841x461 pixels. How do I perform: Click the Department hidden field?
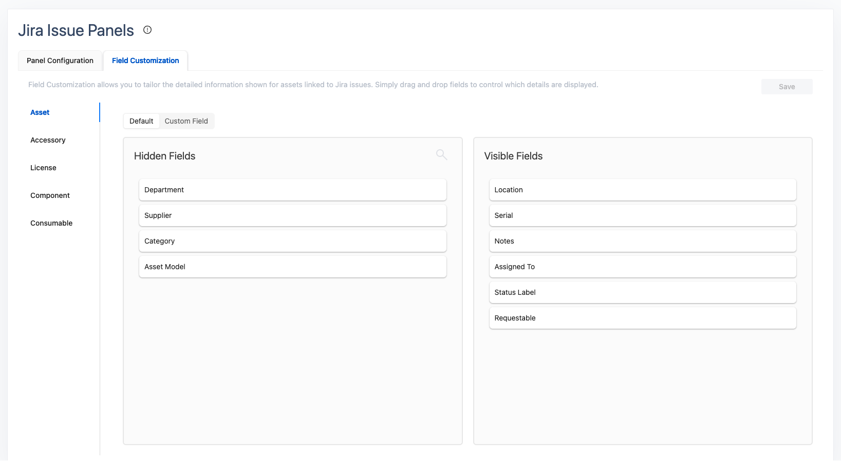point(292,190)
